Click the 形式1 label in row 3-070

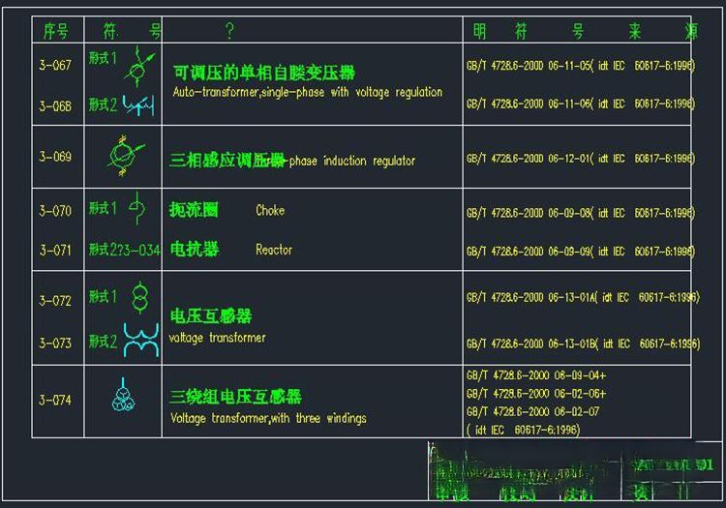coord(103,209)
